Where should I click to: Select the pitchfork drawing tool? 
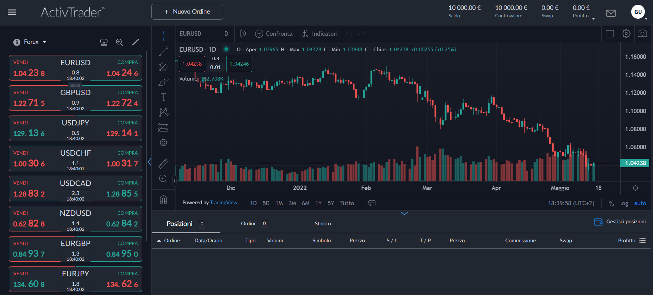pyautogui.click(x=164, y=67)
